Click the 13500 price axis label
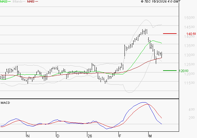Viewport: 197px width, 138px height. tap(189, 46)
